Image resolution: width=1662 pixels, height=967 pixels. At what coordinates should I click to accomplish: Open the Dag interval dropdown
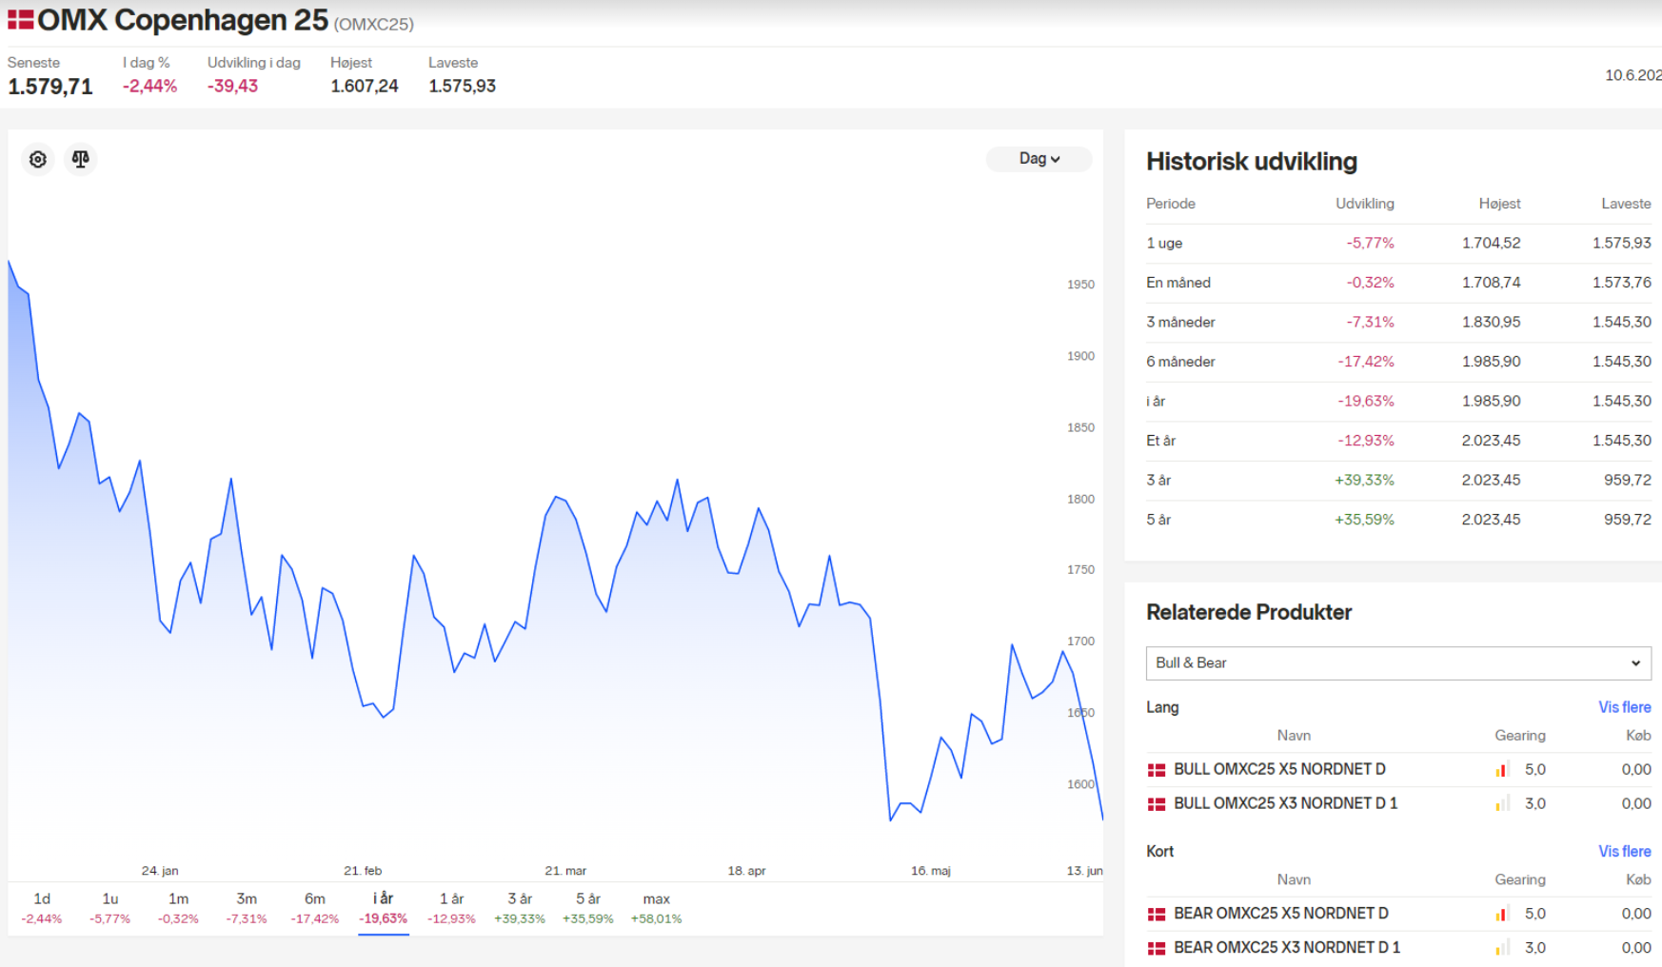click(x=1039, y=159)
